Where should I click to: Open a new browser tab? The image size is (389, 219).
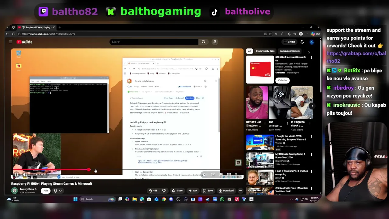click(x=60, y=27)
